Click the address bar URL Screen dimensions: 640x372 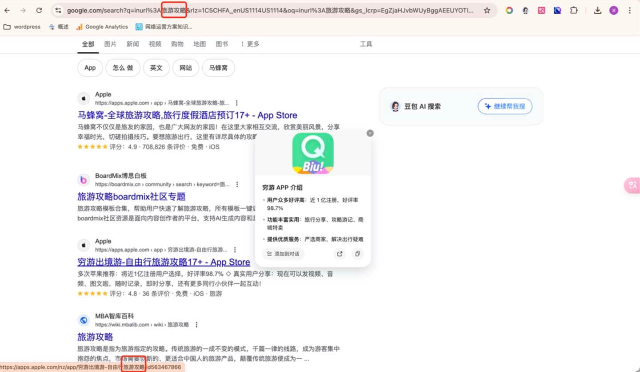(x=270, y=10)
